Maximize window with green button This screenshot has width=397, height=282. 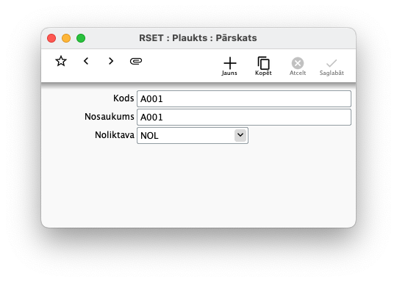click(x=81, y=38)
